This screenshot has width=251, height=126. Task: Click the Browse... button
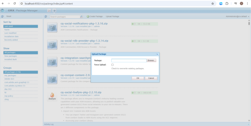click(151, 60)
